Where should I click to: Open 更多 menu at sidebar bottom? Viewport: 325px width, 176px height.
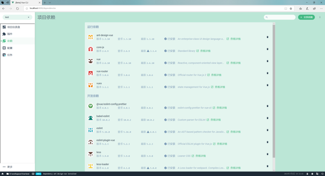[18, 167]
